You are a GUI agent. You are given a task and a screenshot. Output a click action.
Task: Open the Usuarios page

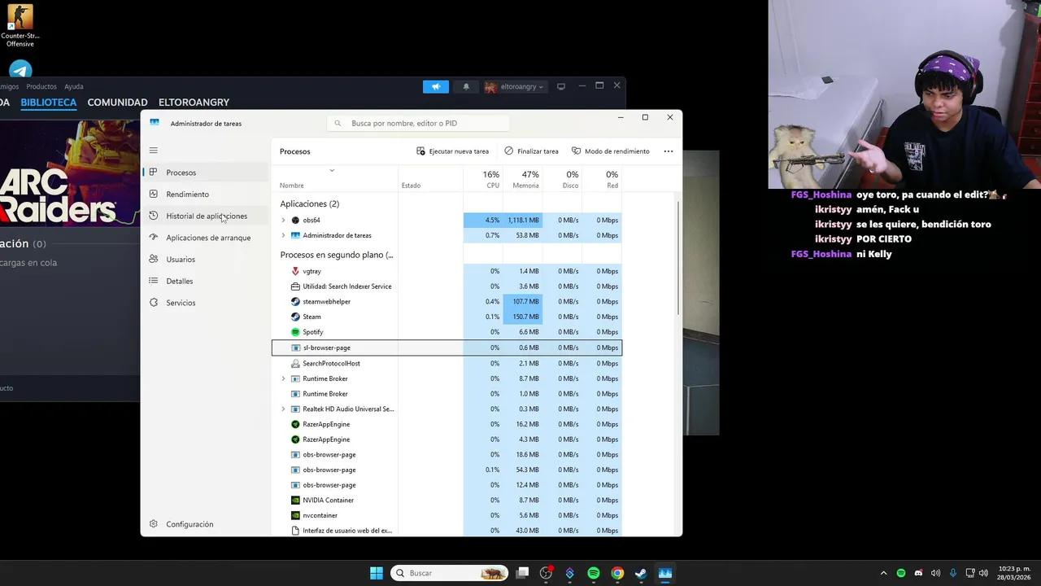pos(205,260)
